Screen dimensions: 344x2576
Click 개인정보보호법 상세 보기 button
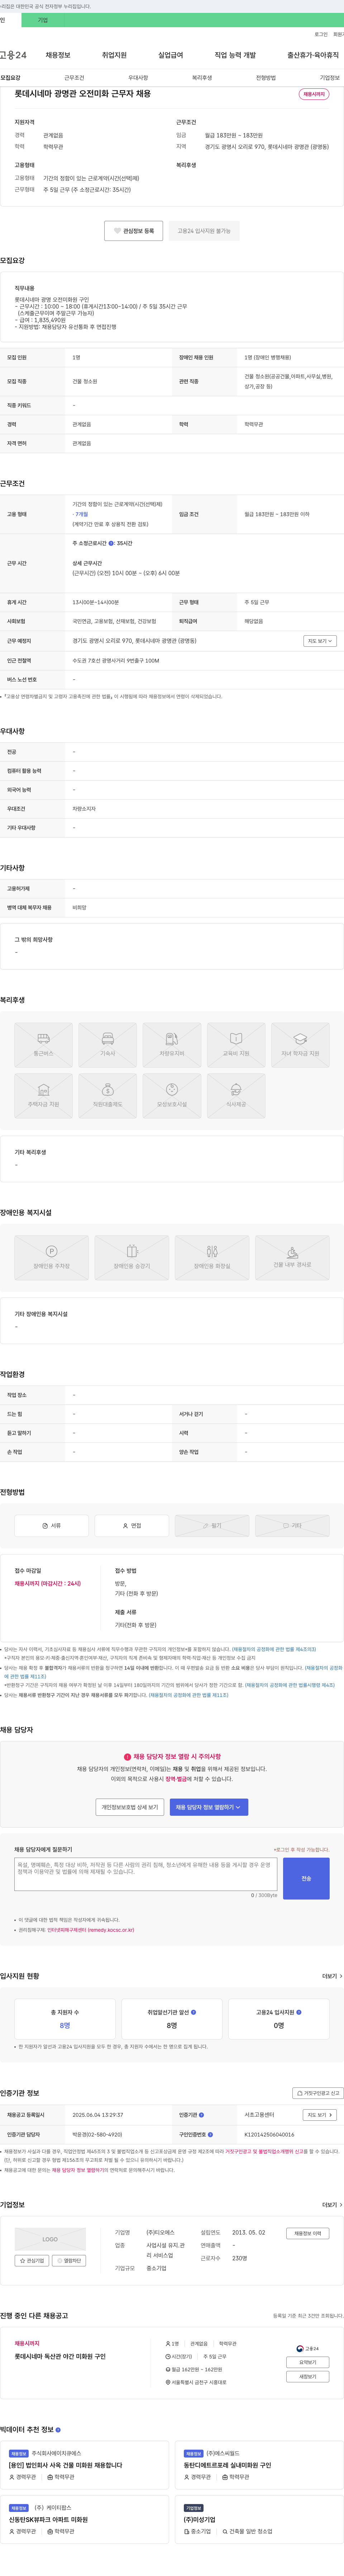click(x=130, y=1807)
